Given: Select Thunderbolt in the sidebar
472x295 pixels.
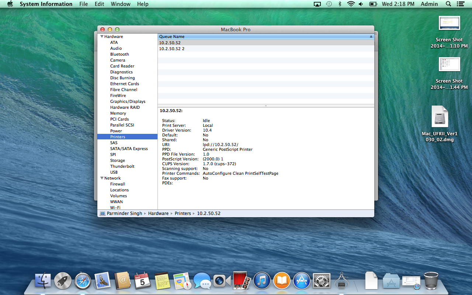Looking at the screenshot, I should [x=122, y=166].
